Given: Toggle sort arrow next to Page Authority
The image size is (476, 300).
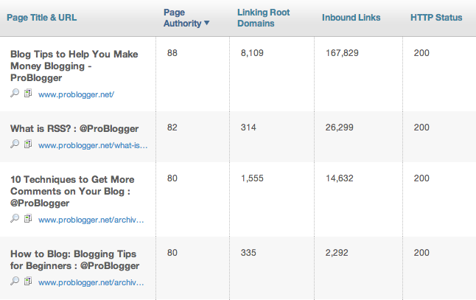Looking at the screenshot, I should (x=207, y=23).
